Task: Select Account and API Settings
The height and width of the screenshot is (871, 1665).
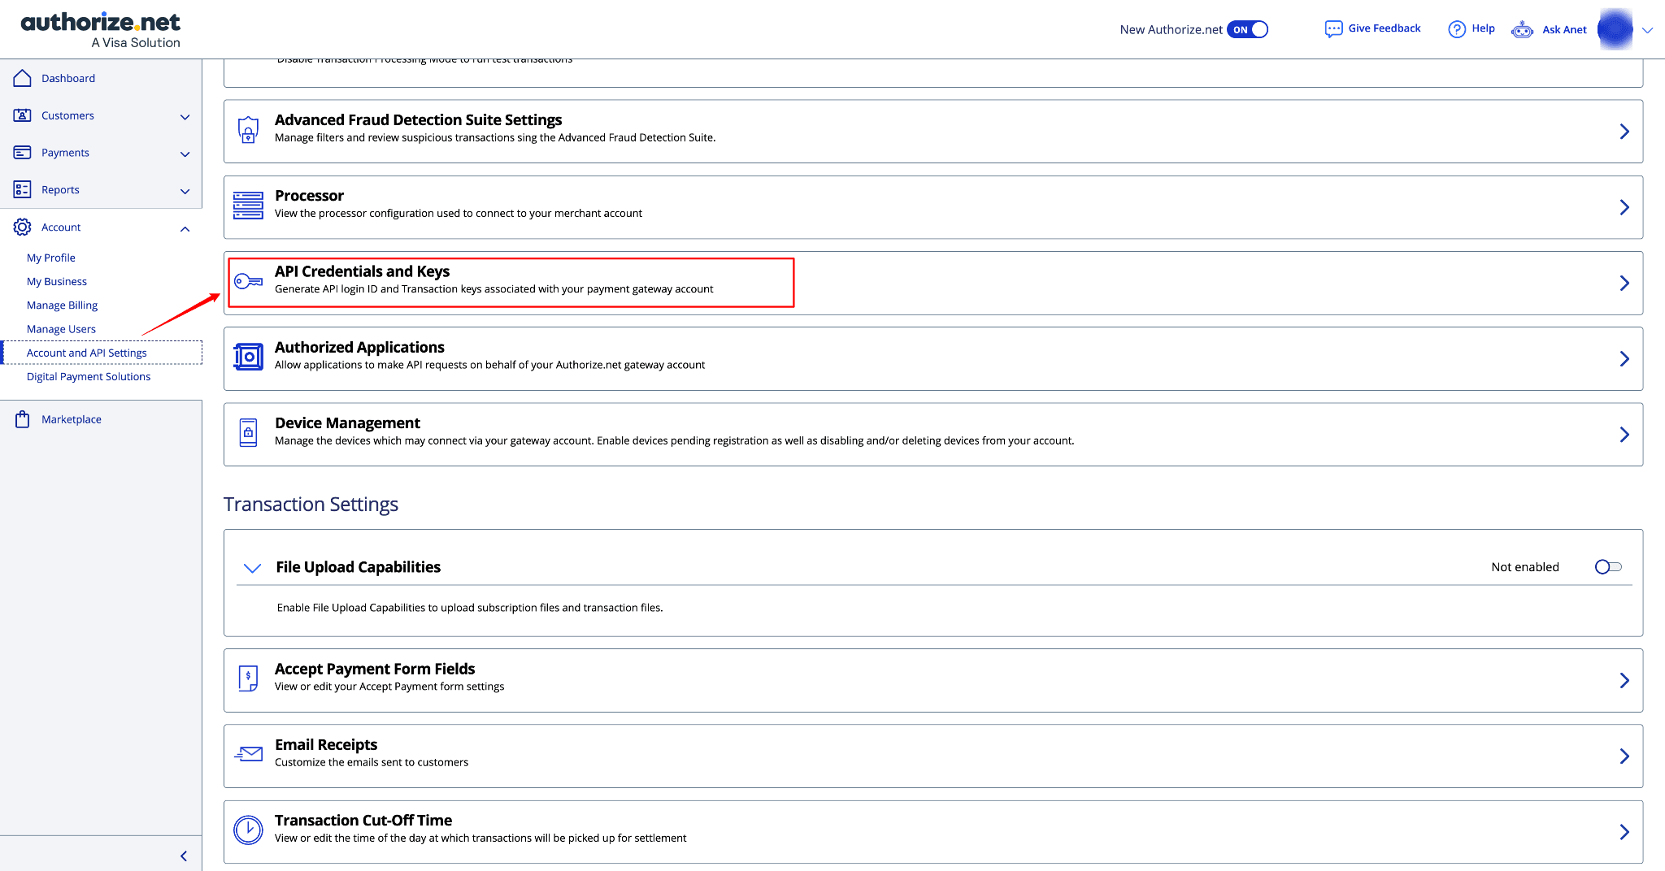Action: click(x=87, y=353)
